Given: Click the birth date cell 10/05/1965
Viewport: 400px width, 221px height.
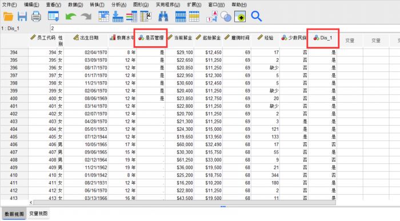Looking at the screenshot, I should pos(86,144).
